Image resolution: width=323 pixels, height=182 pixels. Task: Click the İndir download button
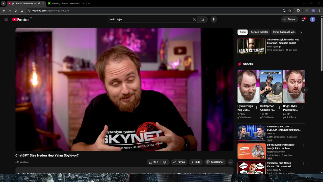point(196,162)
